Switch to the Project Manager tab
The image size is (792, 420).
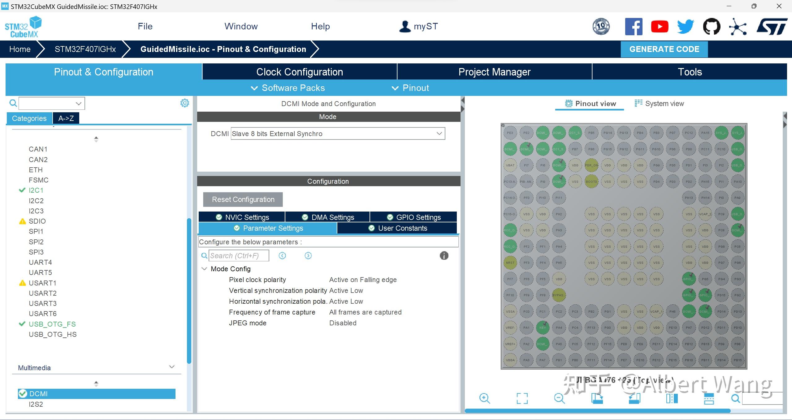click(x=494, y=72)
